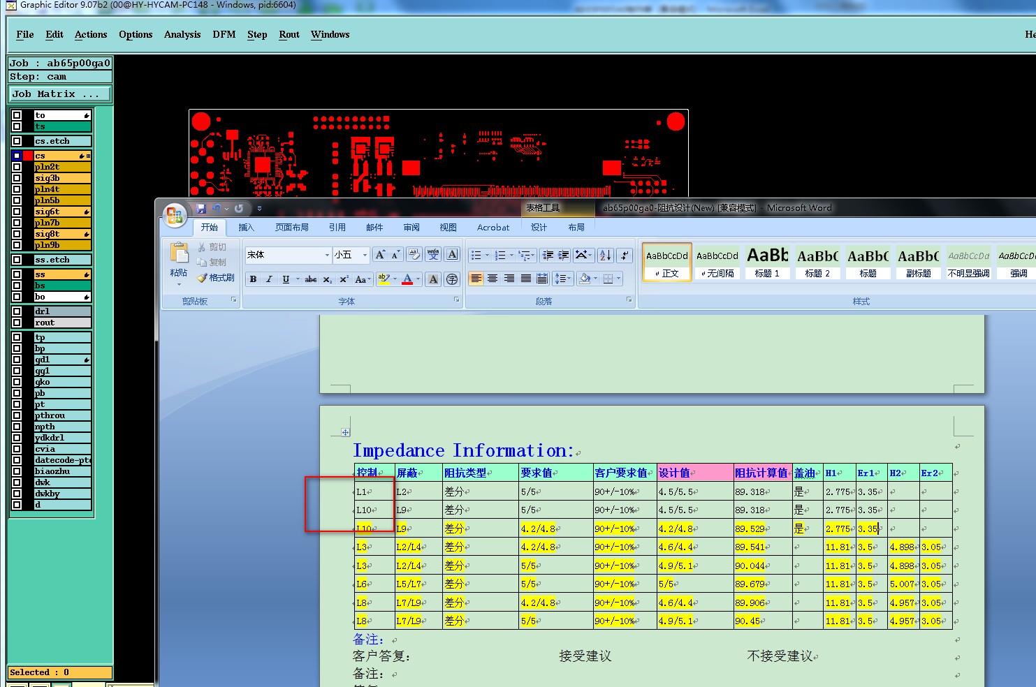The height and width of the screenshot is (687, 1036).
Task: Apply superscript formatting
Action: point(344,279)
